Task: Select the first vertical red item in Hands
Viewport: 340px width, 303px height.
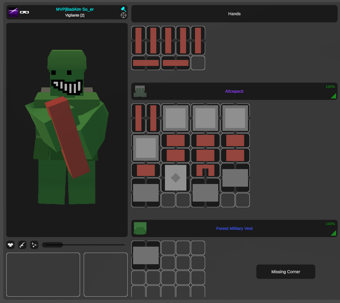Action: pyautogui.click(x=138, y=41)
